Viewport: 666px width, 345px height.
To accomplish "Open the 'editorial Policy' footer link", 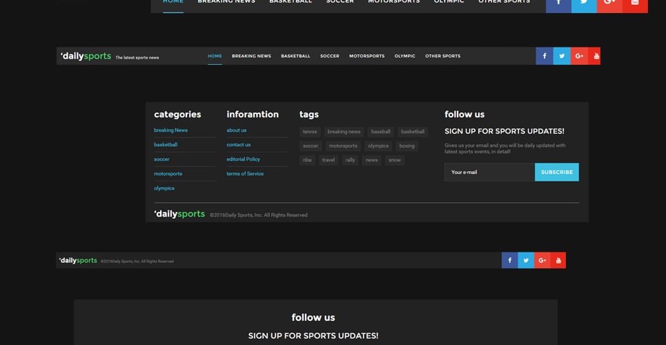I will (243, 159).
